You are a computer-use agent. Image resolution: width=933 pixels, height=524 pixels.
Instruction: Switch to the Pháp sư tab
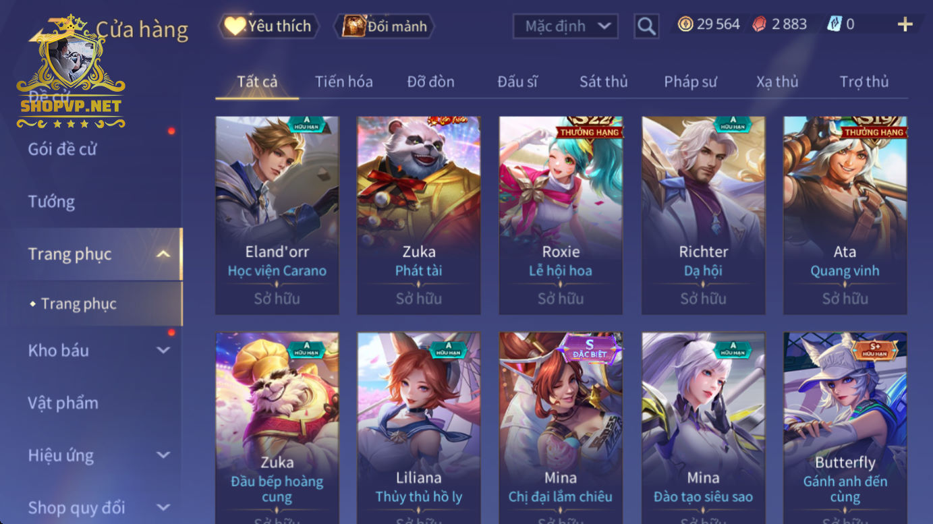[x=690, y=82]
